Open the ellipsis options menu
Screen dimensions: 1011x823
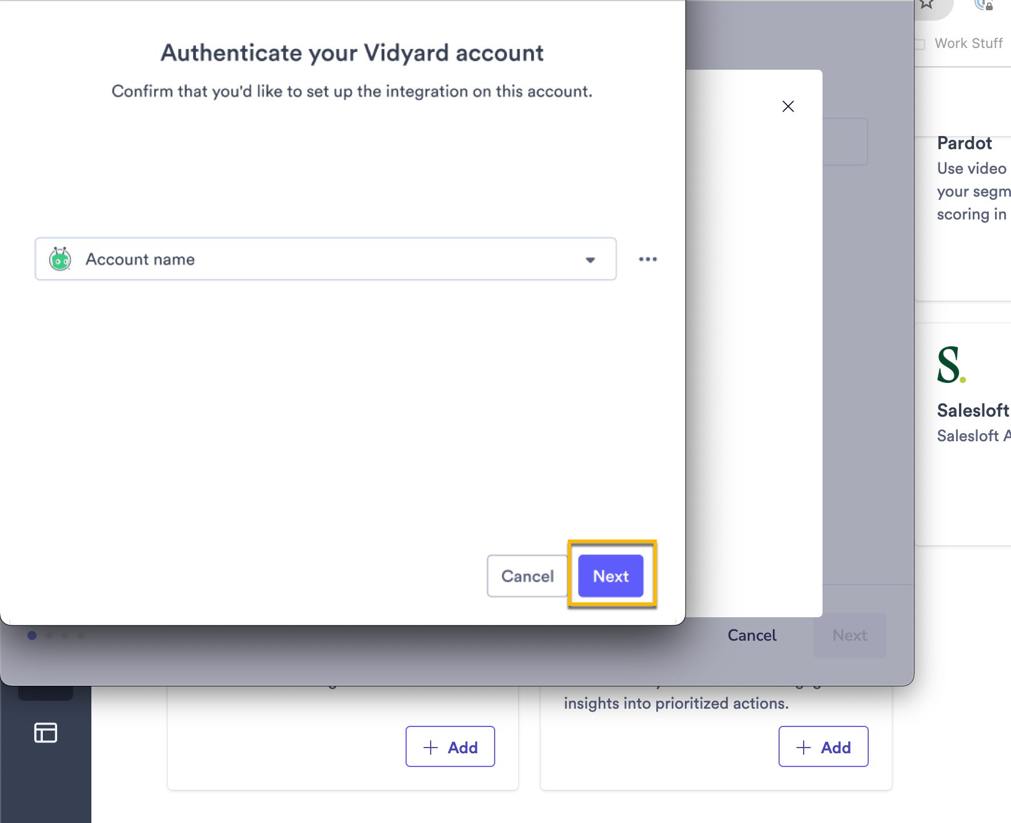[x=648, y=259]
